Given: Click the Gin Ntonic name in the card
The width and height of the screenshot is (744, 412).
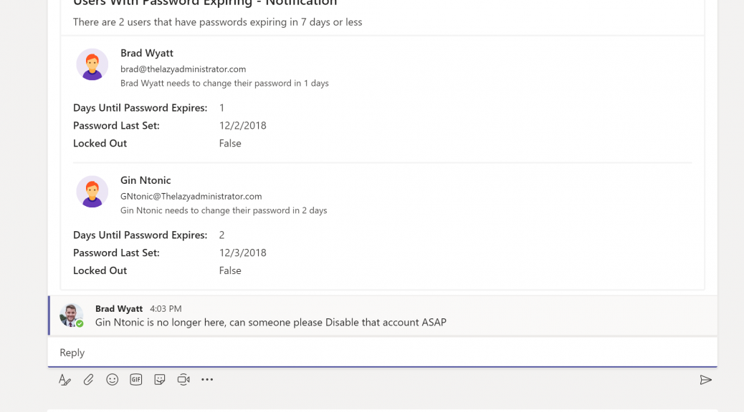Looking at the screenshot, I should click(146, 180).
